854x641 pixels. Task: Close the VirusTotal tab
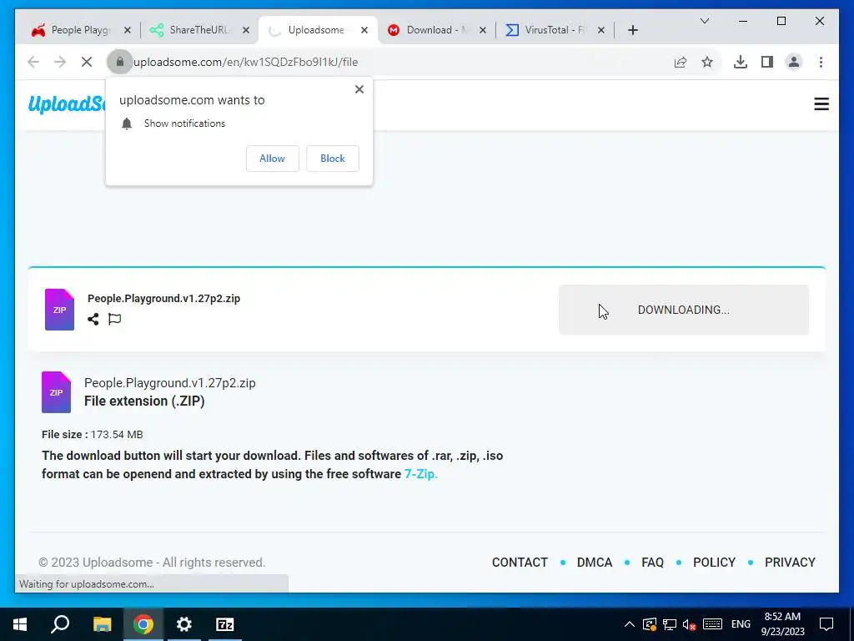(x=601, y=30)
